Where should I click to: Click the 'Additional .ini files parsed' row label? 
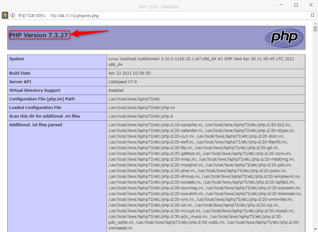tap(35, 125)
